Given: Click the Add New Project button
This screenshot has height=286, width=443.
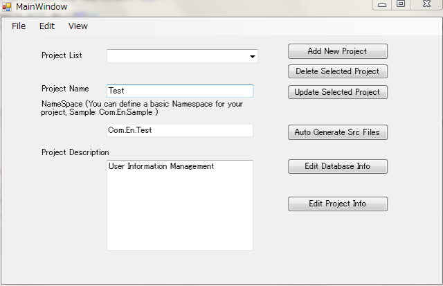Looking at the screenshot, I should (338, 51).
